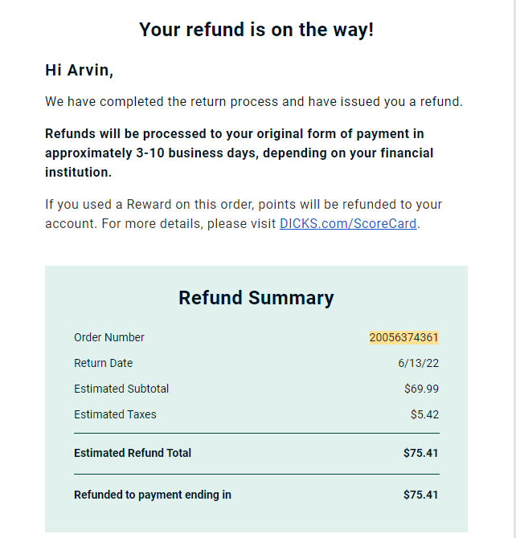The image size is (516, 538).
Task: Click the $69.99 subtotal amount
Action: (421, 389)
